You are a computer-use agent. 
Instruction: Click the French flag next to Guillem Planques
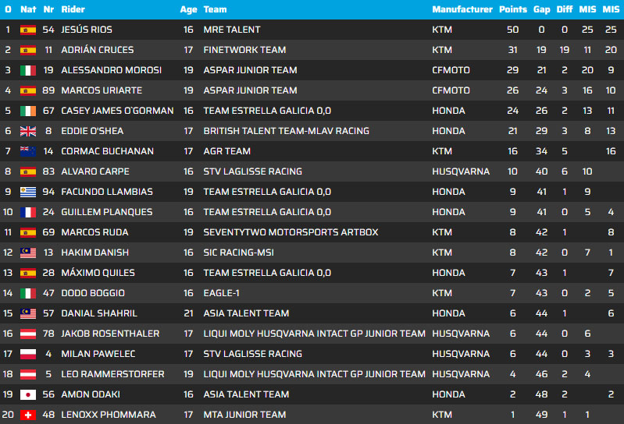28,212
